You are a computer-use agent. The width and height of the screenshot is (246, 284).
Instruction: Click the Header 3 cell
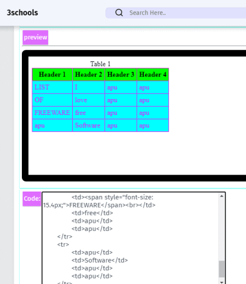click(x=121, y=74)
